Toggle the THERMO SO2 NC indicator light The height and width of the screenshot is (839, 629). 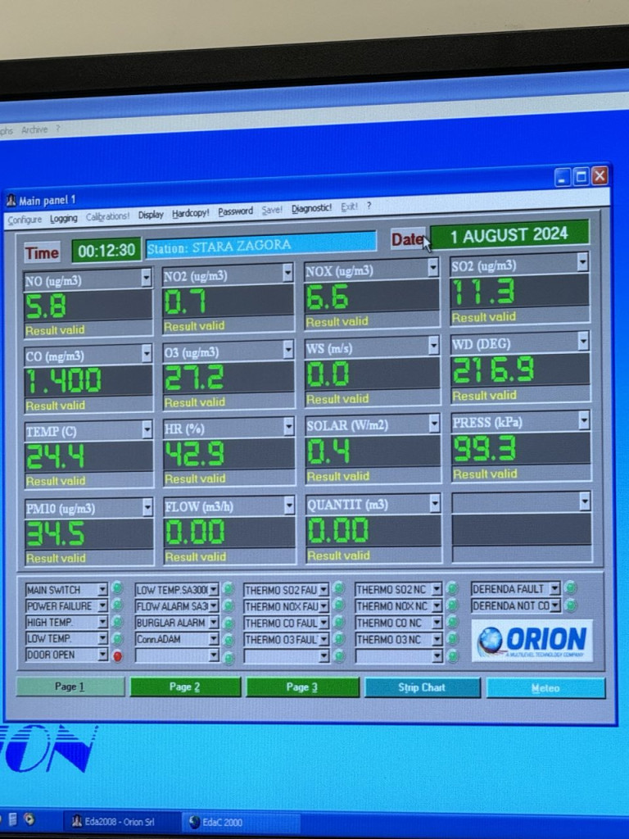tap(451, 589)
